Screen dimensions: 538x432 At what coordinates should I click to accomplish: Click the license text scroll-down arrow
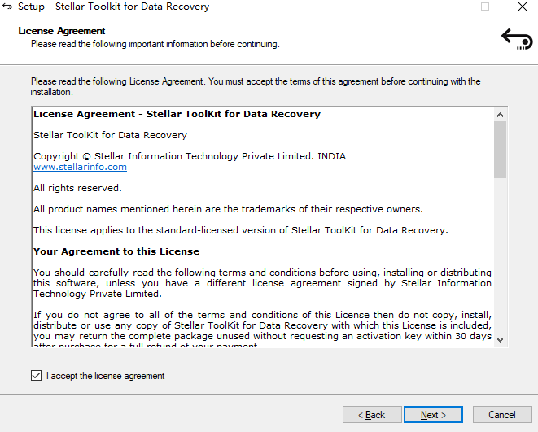[500, 339]
